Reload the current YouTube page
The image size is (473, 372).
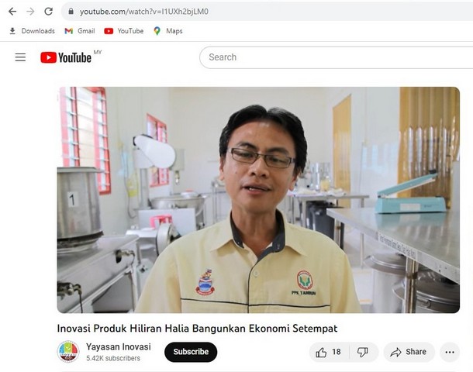click(49, 12)
